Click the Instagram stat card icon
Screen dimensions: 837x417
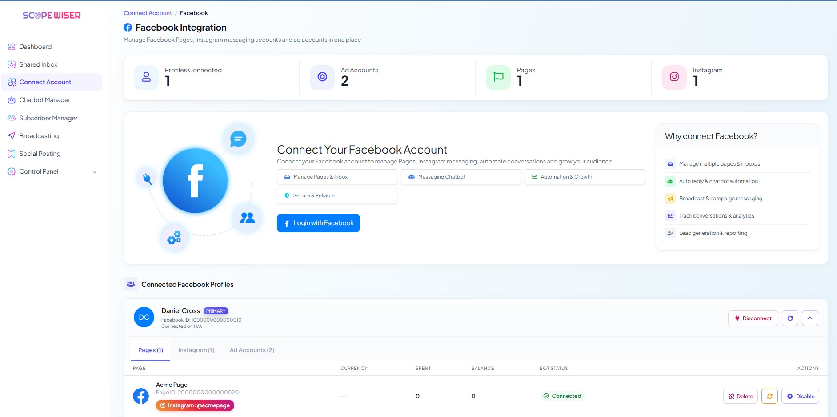coord(674,77)
